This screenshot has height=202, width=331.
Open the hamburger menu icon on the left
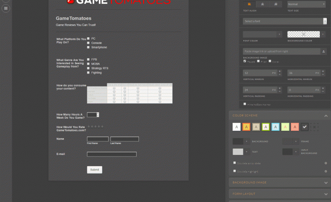(x=6, y=8)
